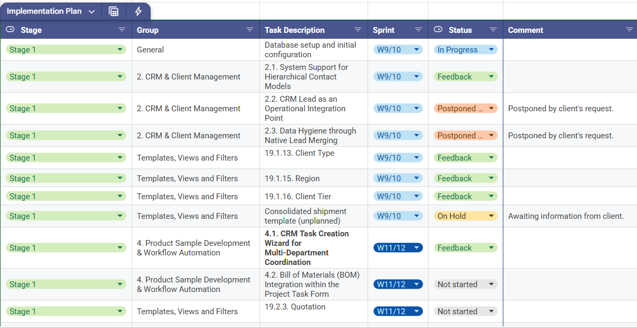Click the dropdown-type icon before the Status header label

point(438,30)
